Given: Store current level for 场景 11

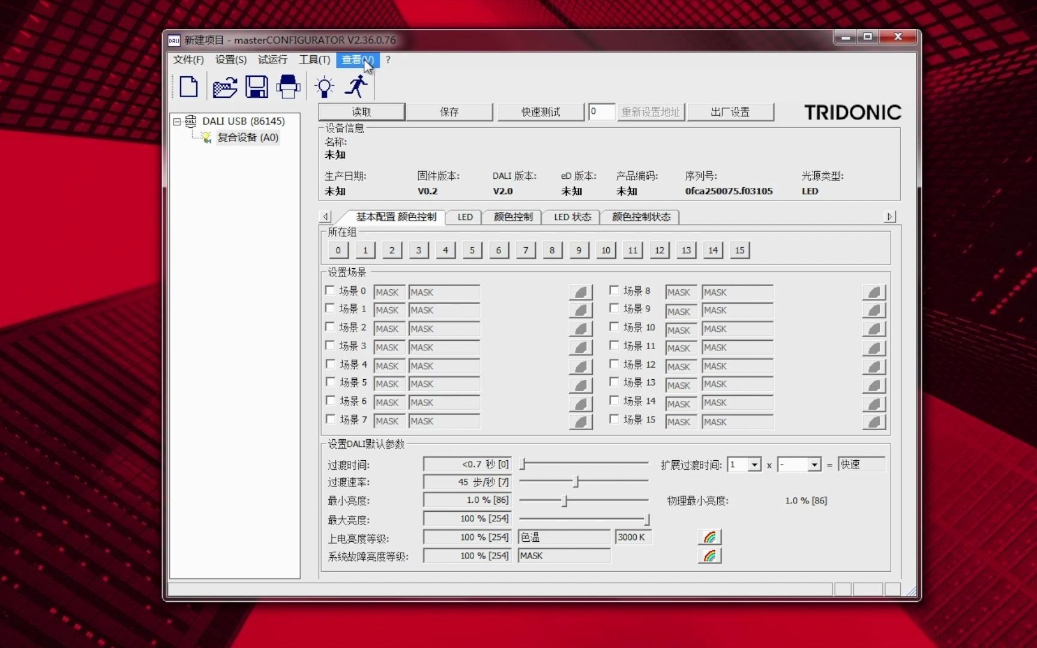Looking at the screenshot, I should (x=874, y=347).
